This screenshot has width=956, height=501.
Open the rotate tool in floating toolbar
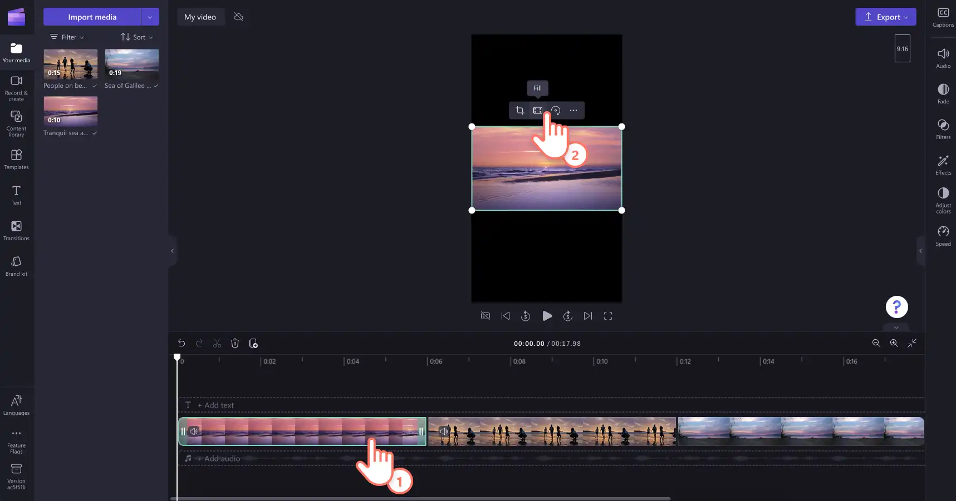pos(556,110)
